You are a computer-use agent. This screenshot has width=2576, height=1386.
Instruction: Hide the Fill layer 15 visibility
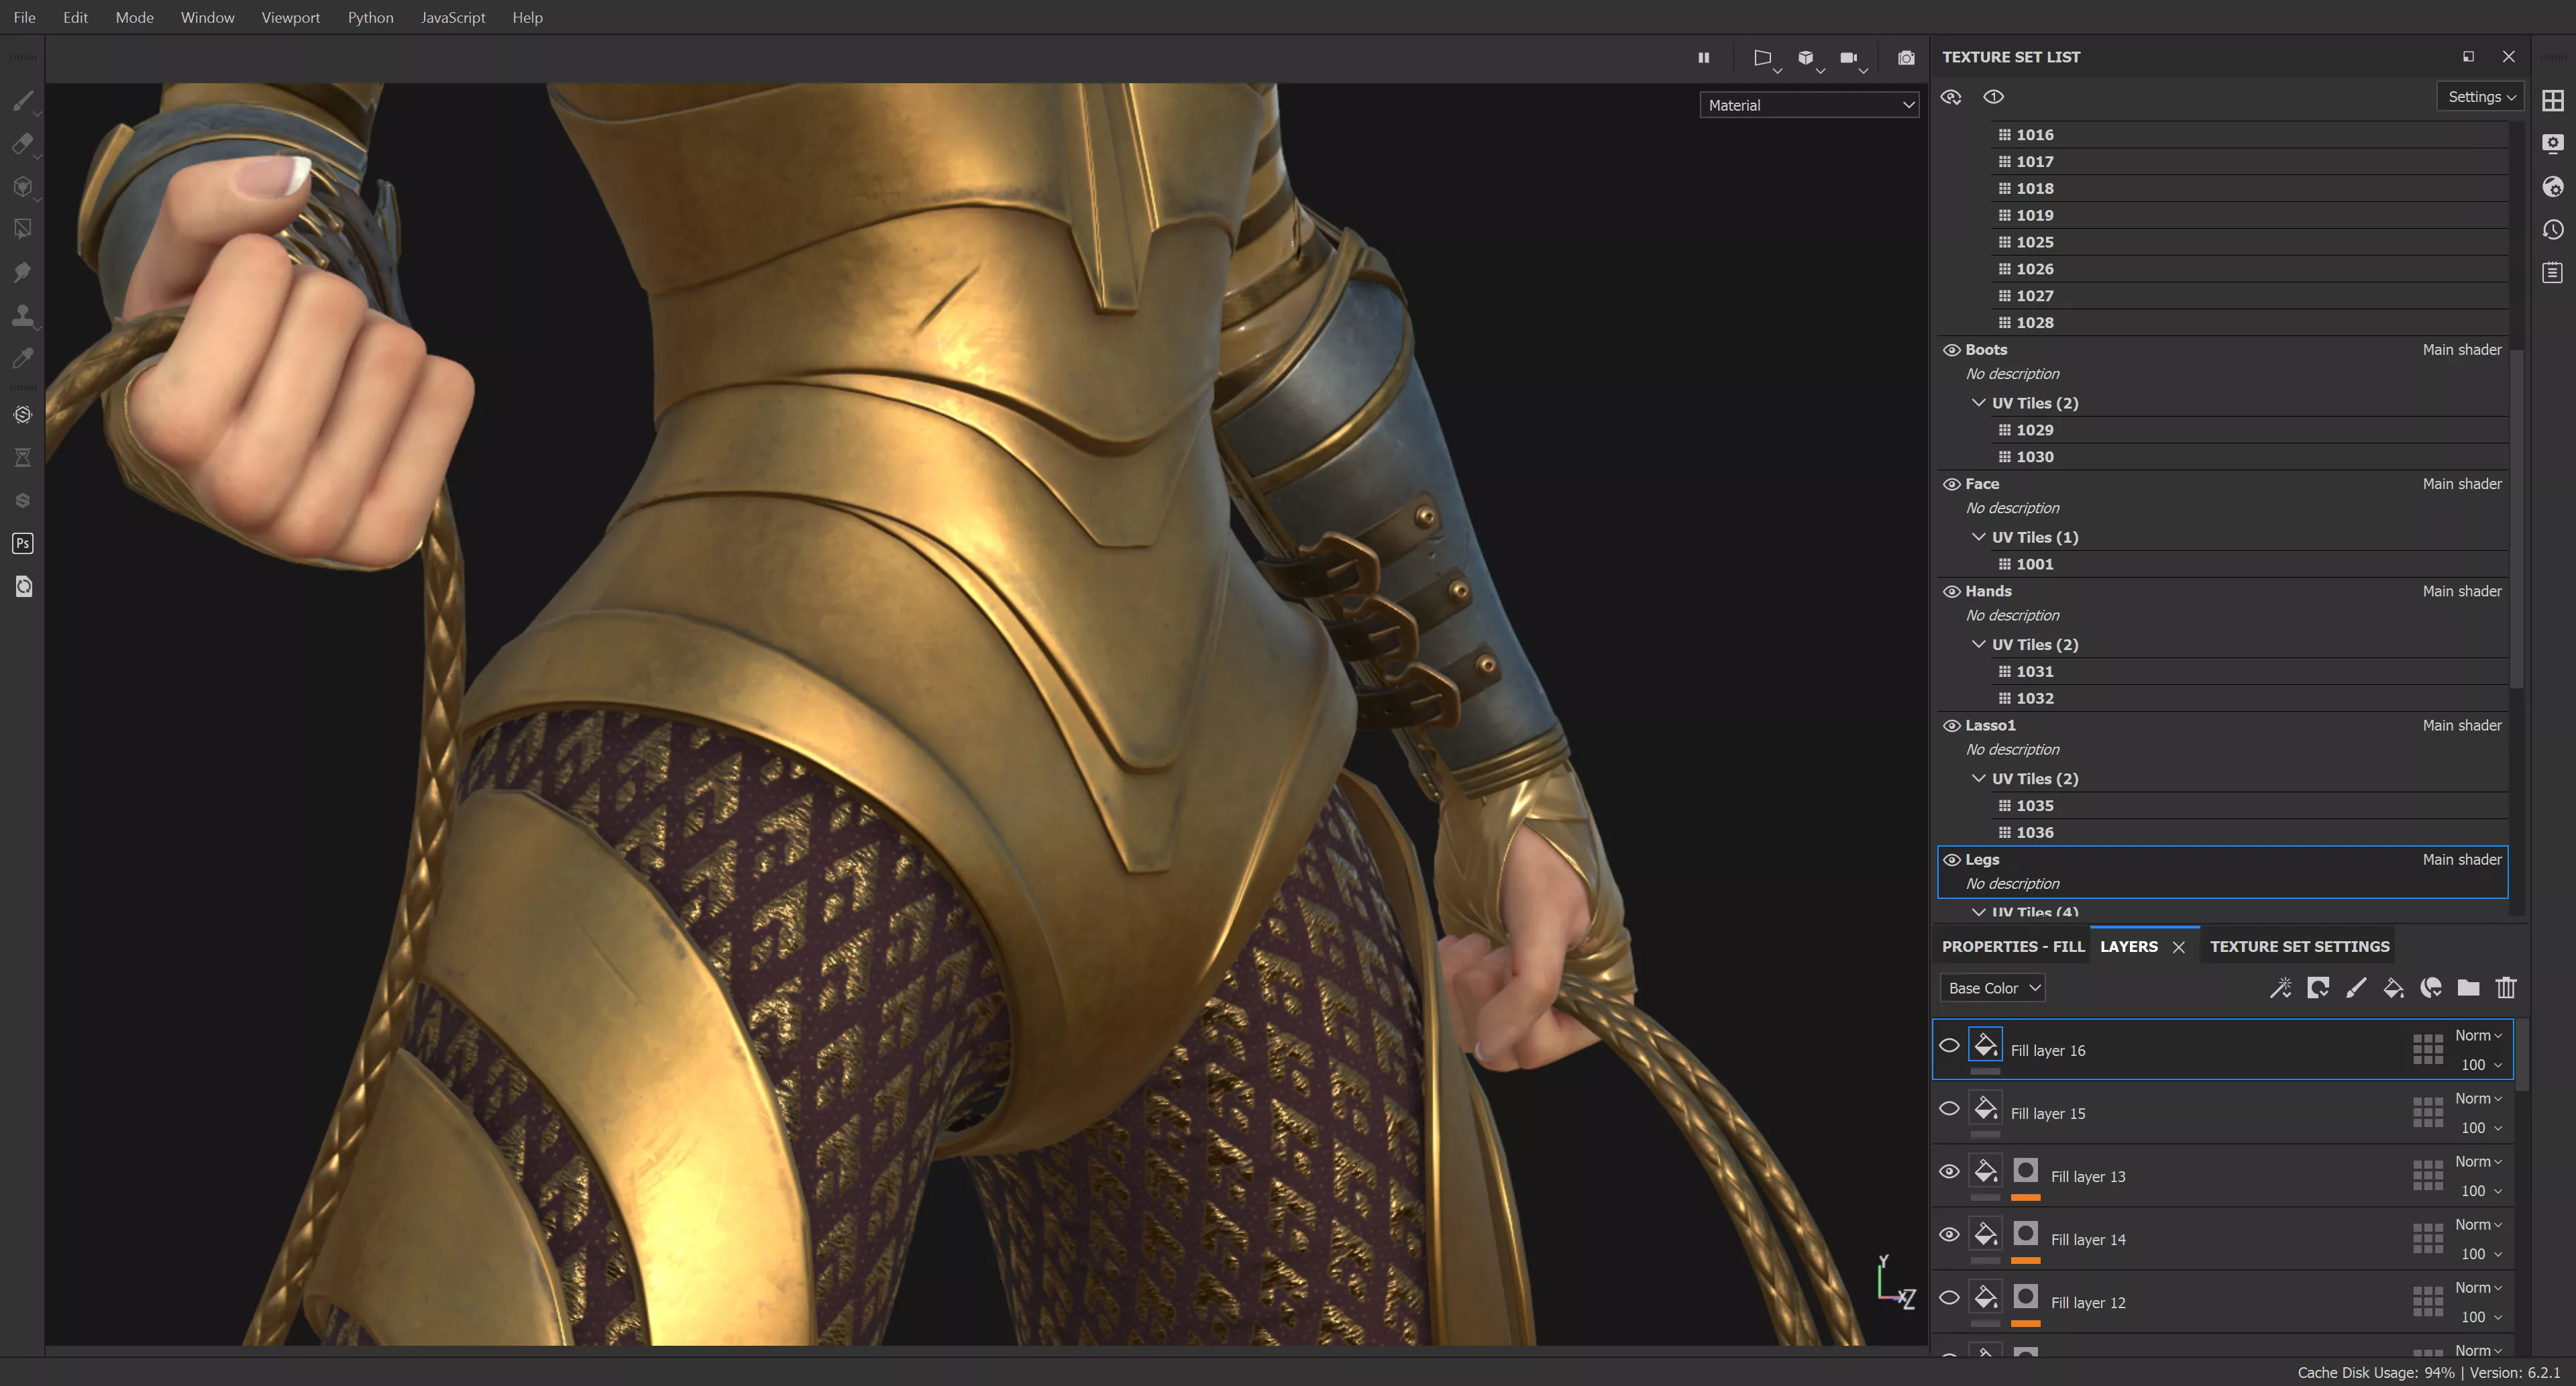coord(1949,1109)
